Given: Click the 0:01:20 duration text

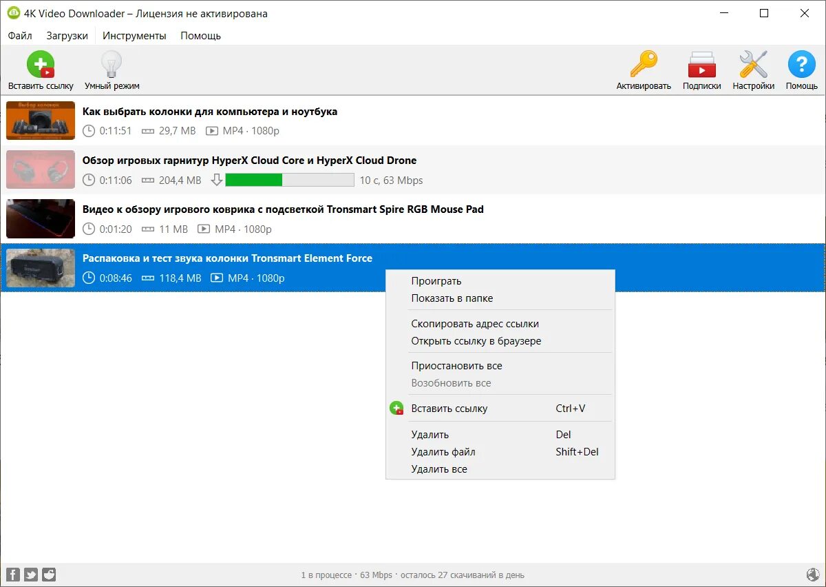Looking at the screenshot, I should [x=116, y=229].
